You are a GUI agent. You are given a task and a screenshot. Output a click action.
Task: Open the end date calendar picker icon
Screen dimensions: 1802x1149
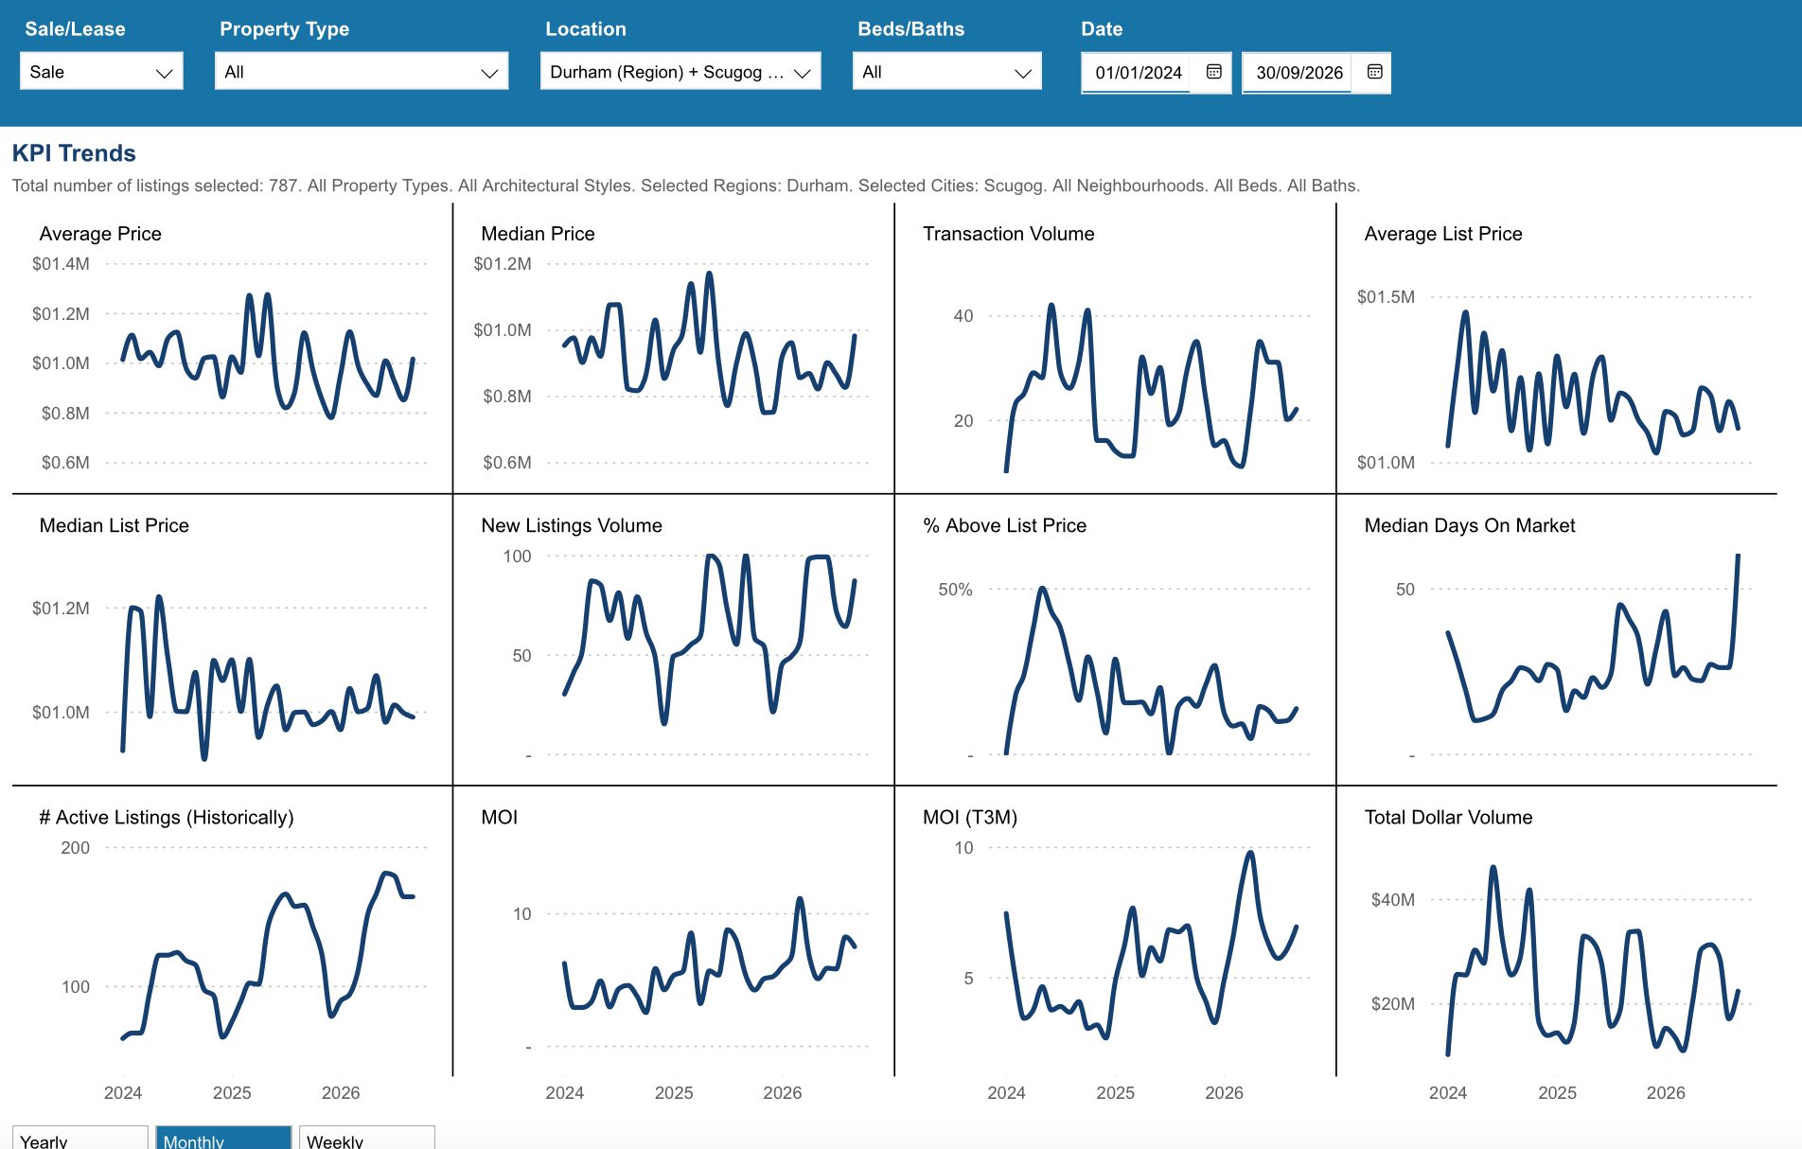[1375, 72]
